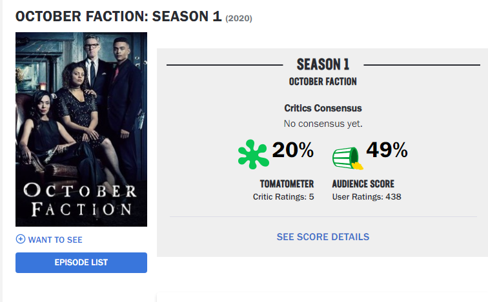Select the AUDIENCE SCORE label

tap(363, 184)
